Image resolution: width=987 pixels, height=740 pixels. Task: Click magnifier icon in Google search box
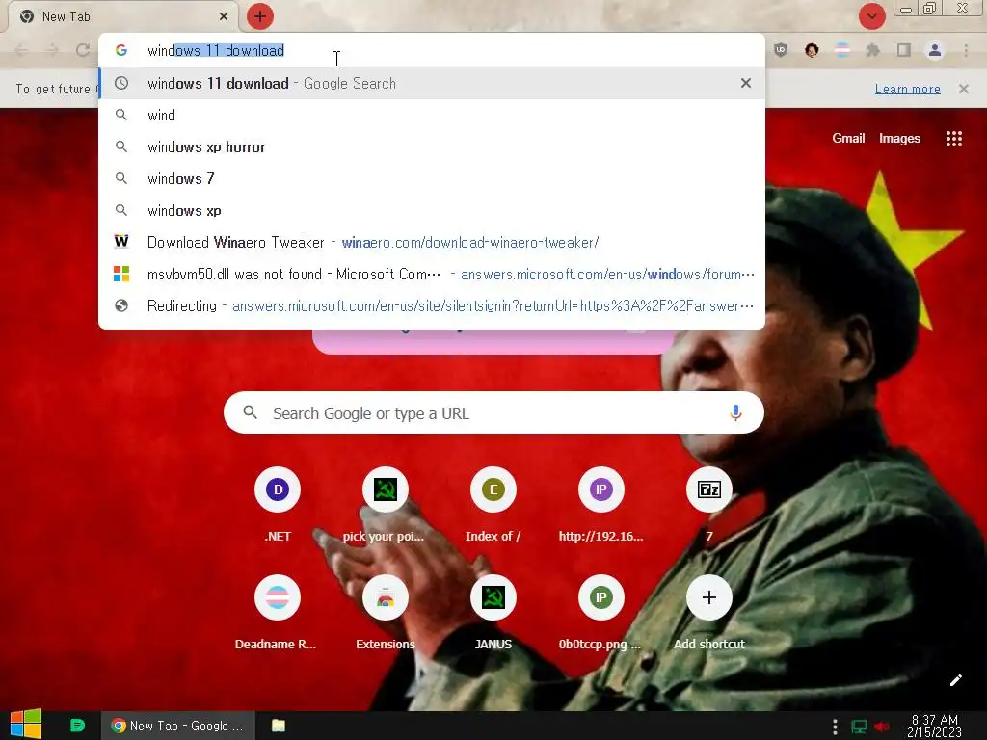(x=251, y=412)
